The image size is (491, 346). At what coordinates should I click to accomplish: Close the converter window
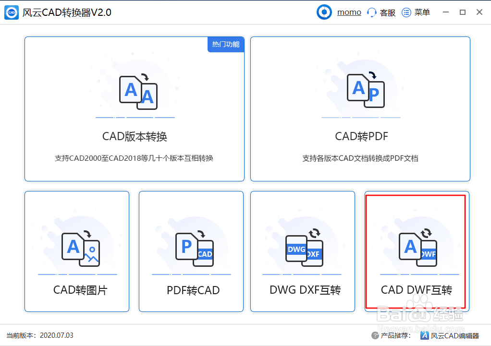[479, 12]
